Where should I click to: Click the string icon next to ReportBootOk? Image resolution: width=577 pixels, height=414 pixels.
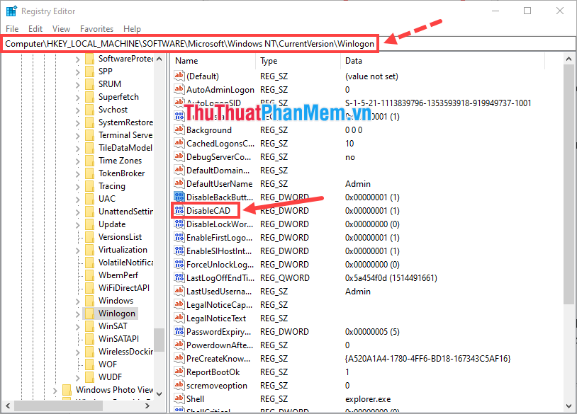pos(179,372)
